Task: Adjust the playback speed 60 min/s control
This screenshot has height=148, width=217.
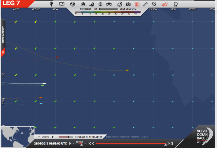Action: [x=81, y=143]
